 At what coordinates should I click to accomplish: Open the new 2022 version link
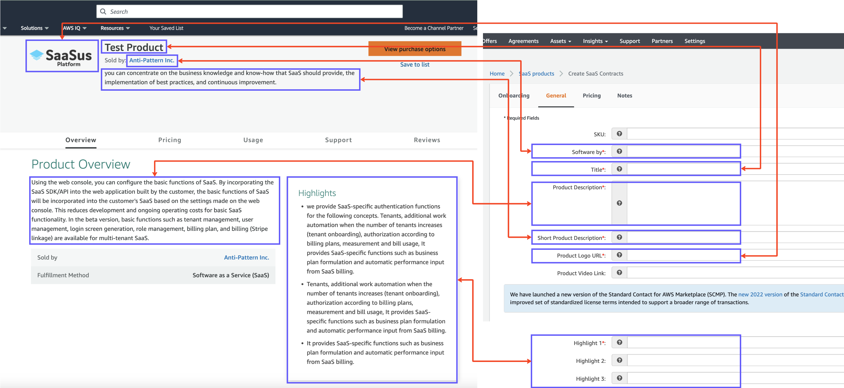pos(760,294)
